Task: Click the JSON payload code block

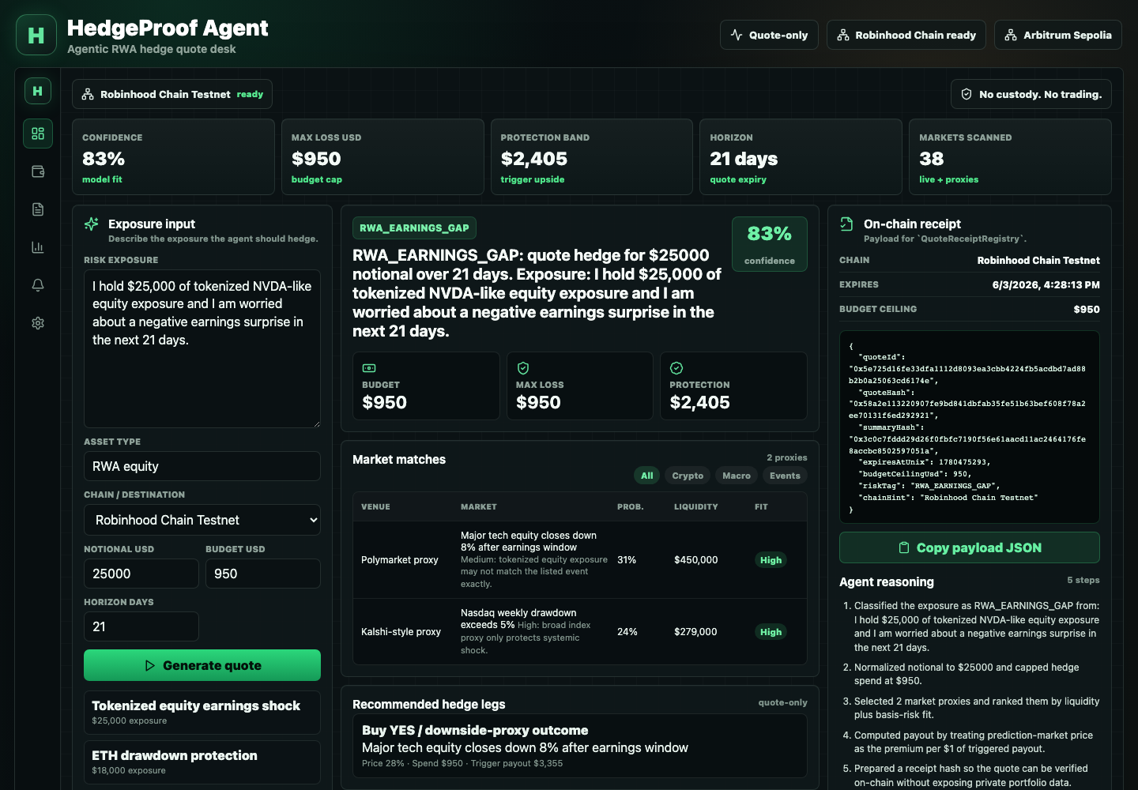Action: coord(970,427)
